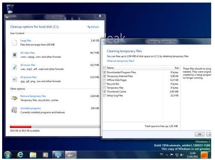The width and height of the screenshot is (215, 160).
Task: Confirm with the OK button
Action: (x=200, y=134)
